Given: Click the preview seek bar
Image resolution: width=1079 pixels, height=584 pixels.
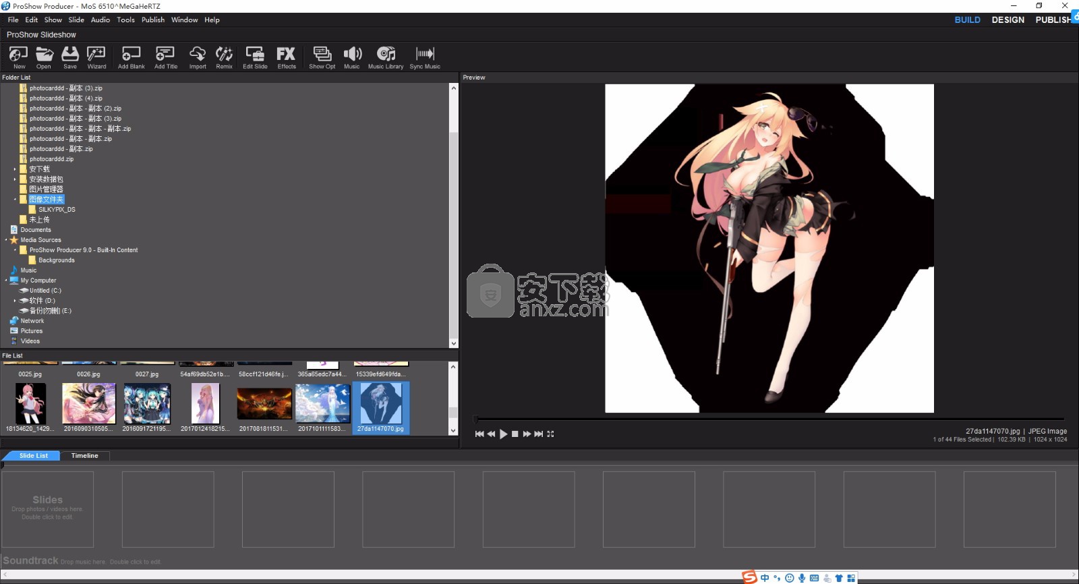Looking at the screenshot, I should [x=769, y=419].
